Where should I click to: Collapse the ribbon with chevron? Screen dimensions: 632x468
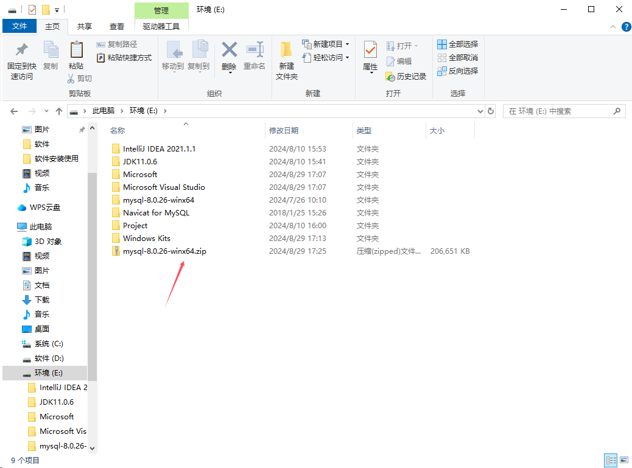click(x=613, y=27)
